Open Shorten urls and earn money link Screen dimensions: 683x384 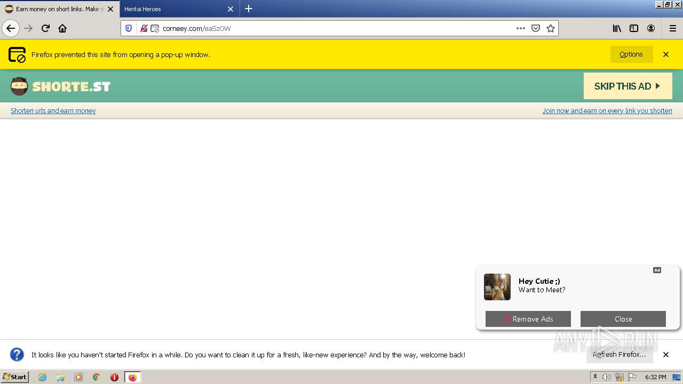[x=53, y=111]
